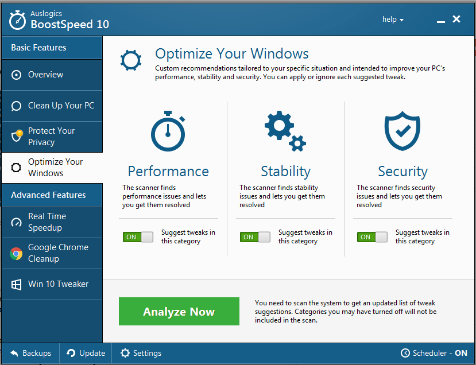Screen dimensions: 476x365
Task: Open Settings from the bottom bar
Action: pyautogui.click(x=141, y=353)
